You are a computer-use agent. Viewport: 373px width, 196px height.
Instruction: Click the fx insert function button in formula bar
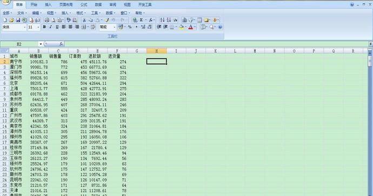pyautogui.click(x=61, y=44)
